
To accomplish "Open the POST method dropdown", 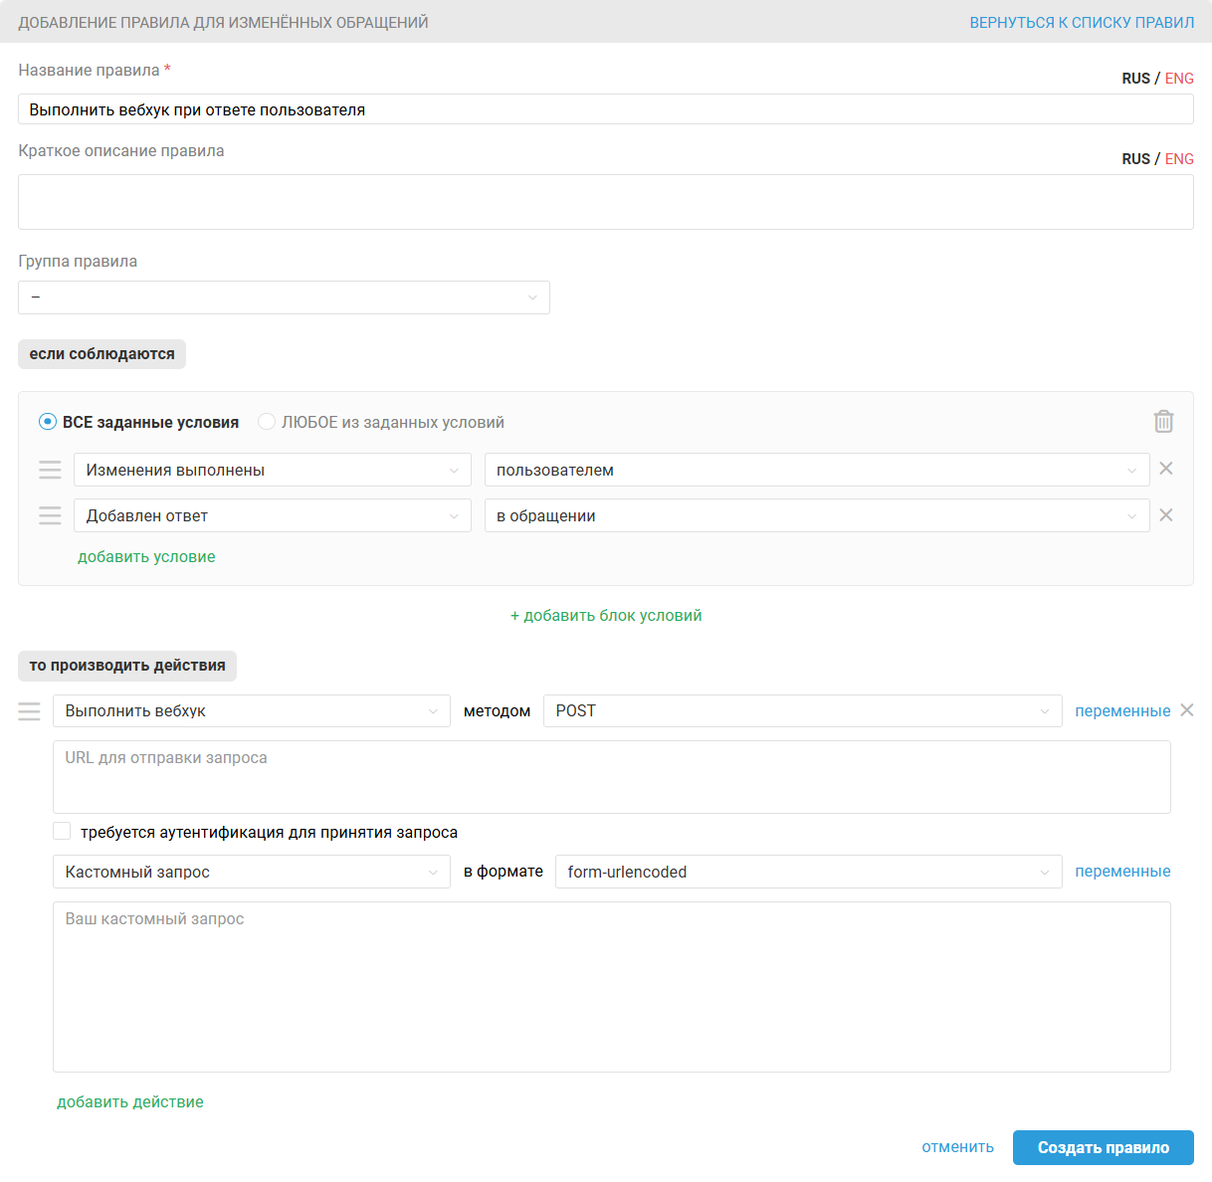I will 803,710.
